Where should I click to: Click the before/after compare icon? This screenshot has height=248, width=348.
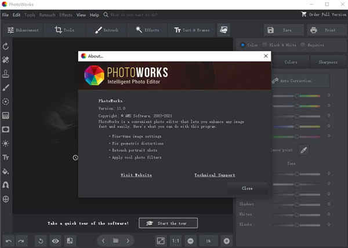point(70,240)
